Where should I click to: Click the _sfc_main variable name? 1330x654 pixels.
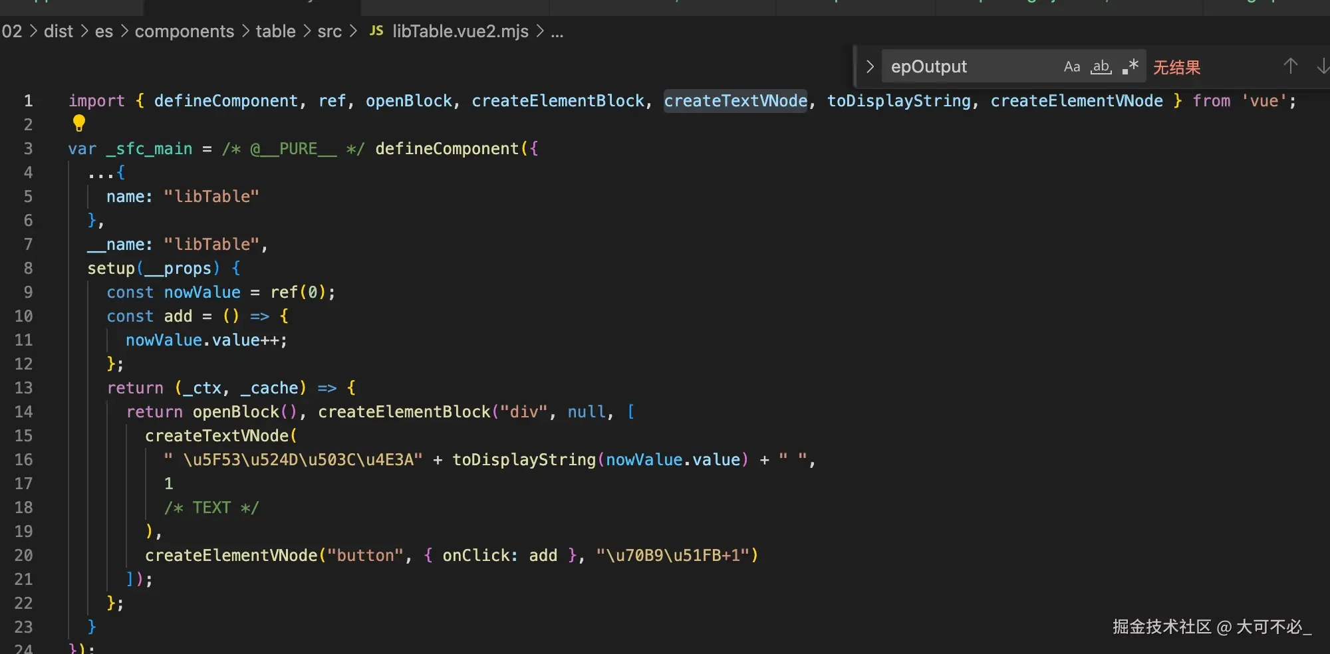pos(149,148)
